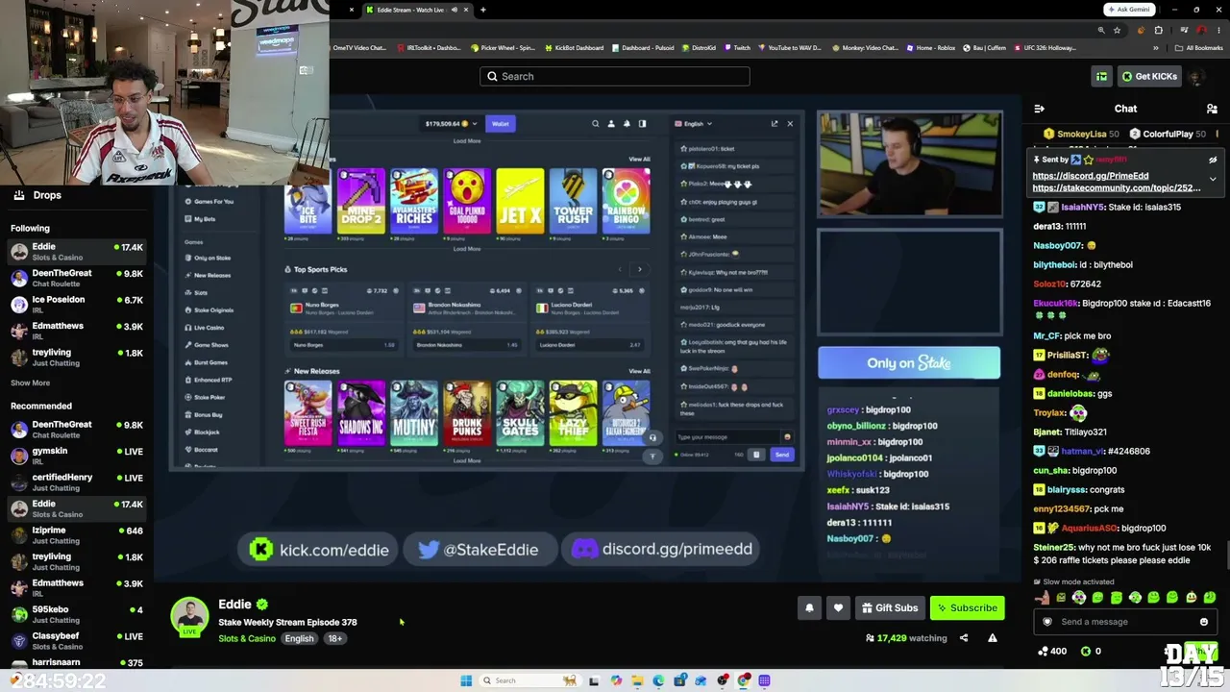Click the Gift Subs button
Viewport: 1230px width, 692px height.
[889, 607]
